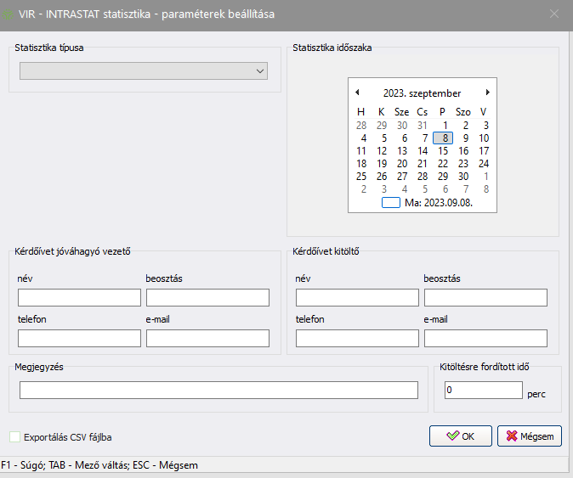Click the approver telefon input field
This screenshot has width=573, height=478.
(79, 338)
